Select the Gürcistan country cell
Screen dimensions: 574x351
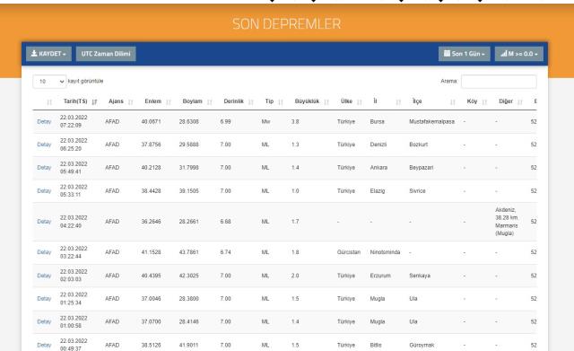tap(349, 252)
